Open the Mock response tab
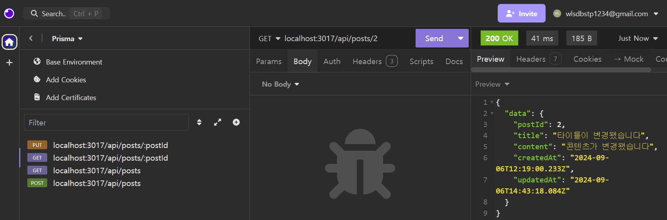Viewport: 667px width, 220px height. (x=629, y=59)
